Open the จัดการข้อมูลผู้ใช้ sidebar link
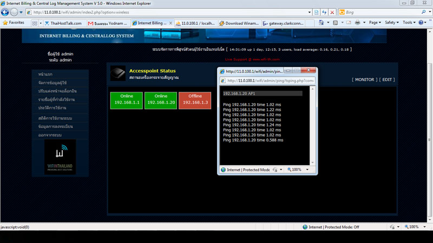The image size is (433, 243). pyautogui.click(x=53, y=83)
